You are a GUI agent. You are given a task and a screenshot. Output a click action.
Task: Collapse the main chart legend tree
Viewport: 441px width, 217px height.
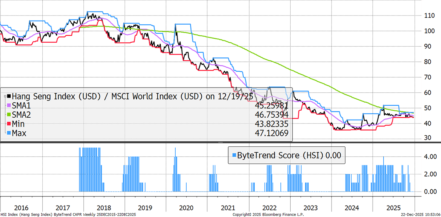5,96
